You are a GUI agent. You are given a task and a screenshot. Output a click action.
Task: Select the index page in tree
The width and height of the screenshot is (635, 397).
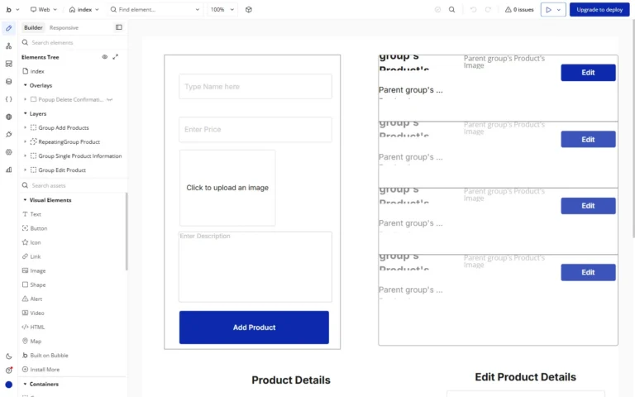(x=37, y=71)
